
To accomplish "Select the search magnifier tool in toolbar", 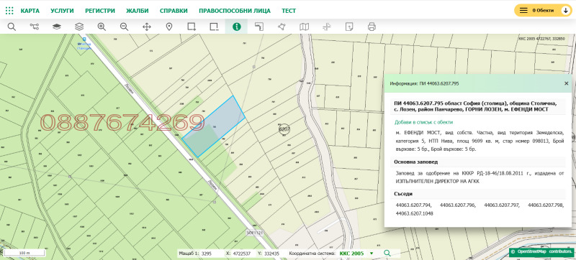I will click(12, 27).
